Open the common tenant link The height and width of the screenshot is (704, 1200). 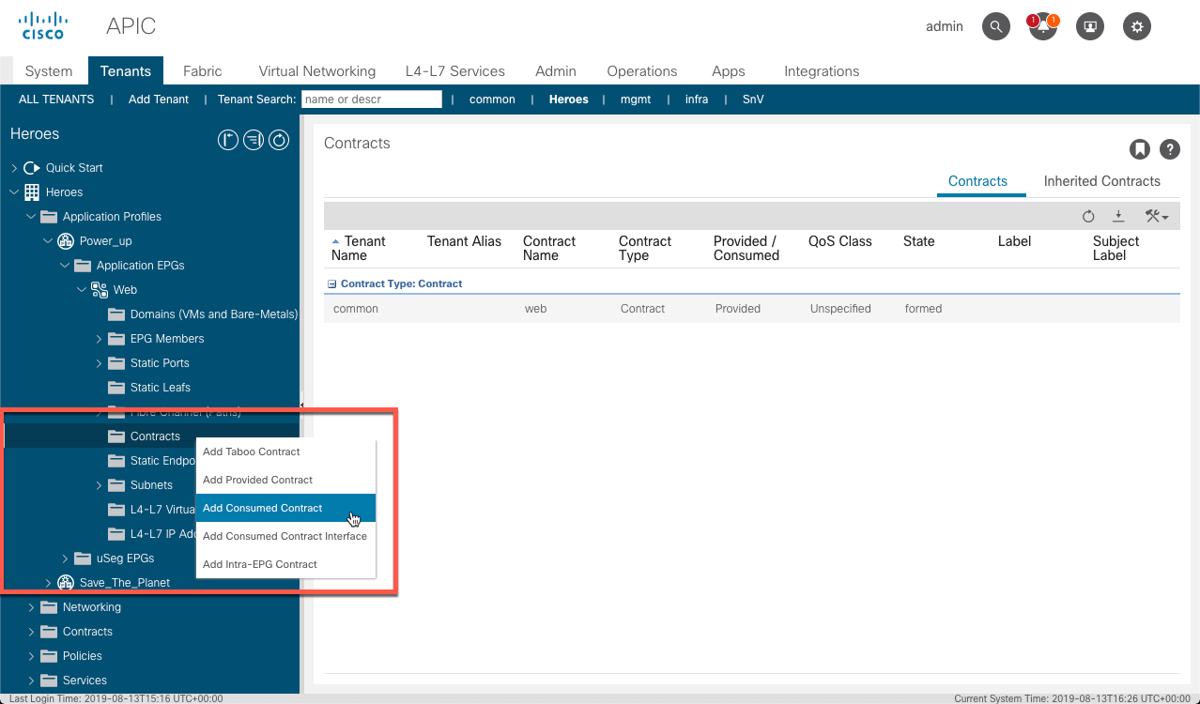492,99
